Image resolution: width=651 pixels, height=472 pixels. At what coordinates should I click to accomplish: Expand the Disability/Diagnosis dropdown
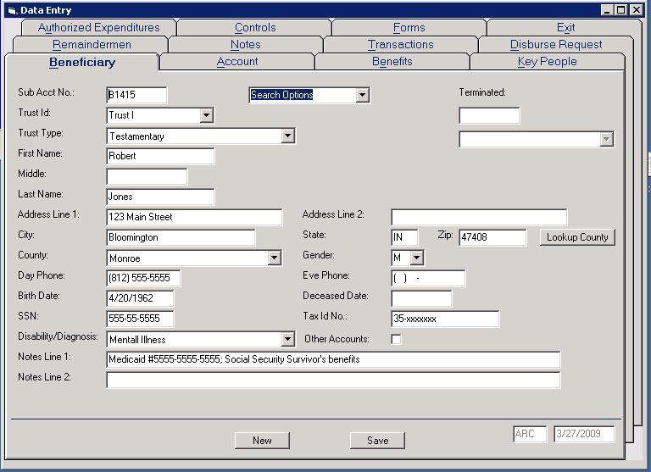(x=287, y=340)
